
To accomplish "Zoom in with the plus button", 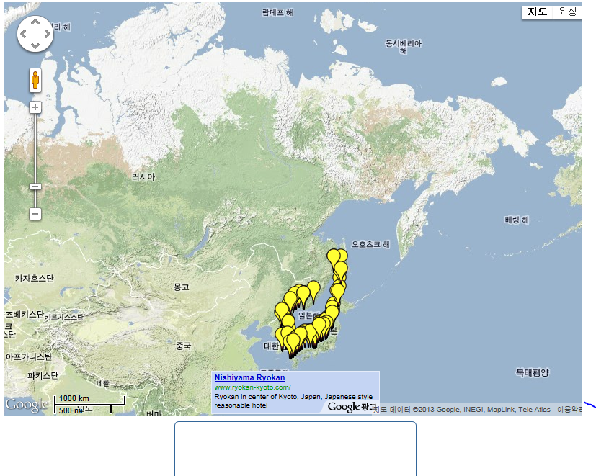I will click(x=35, y=107).
